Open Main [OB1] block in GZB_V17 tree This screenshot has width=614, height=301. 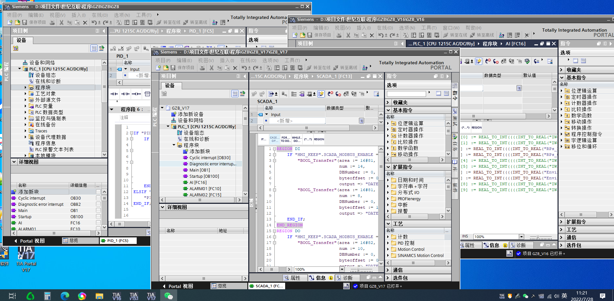pos(199,170)
